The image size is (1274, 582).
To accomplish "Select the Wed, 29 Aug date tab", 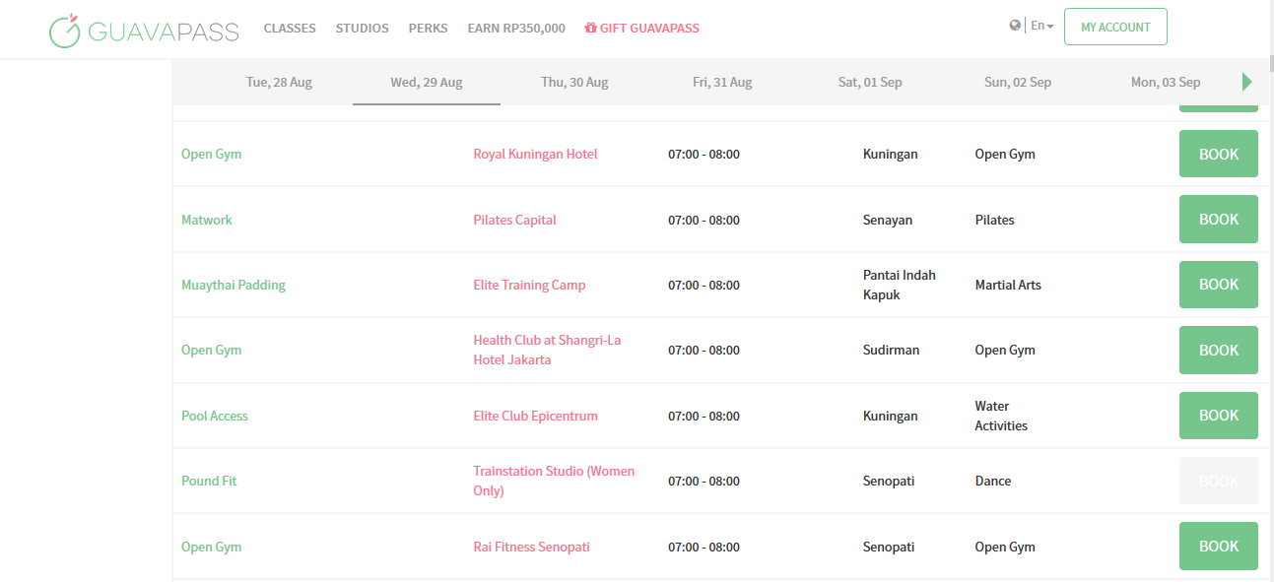I will pos(427,82).
